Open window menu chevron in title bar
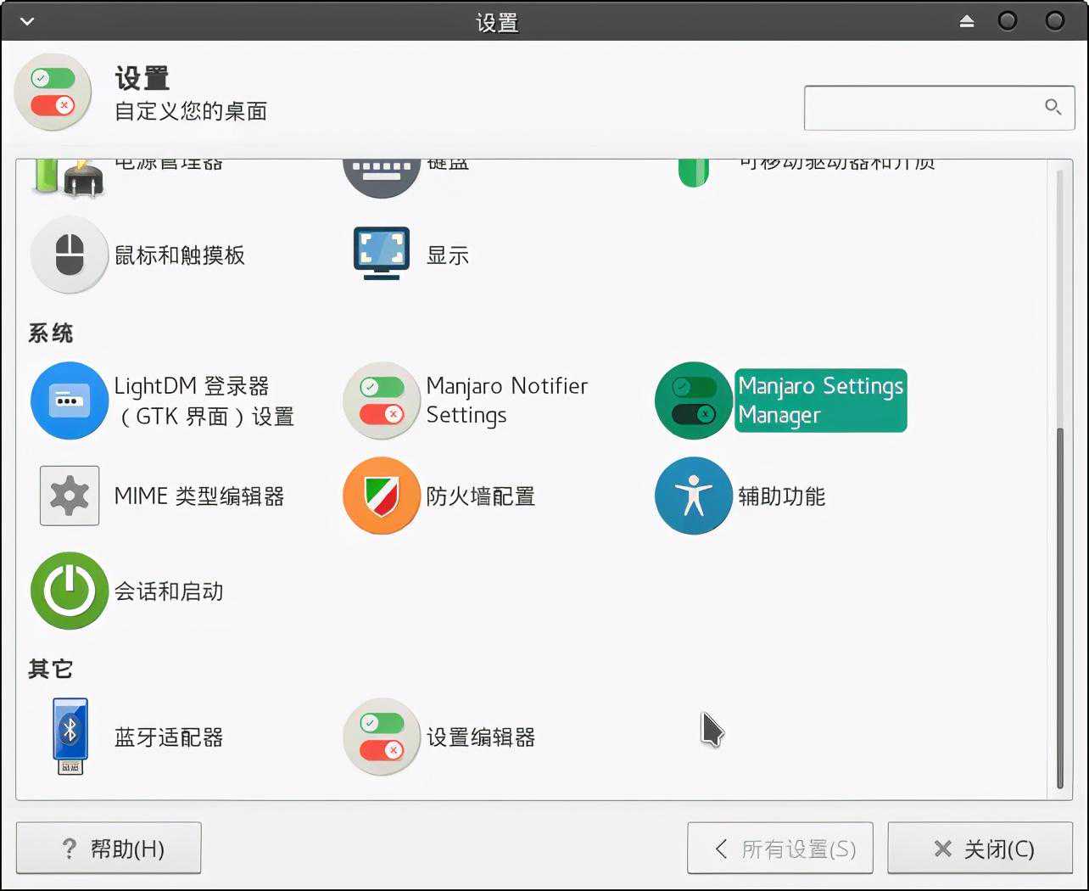1089x891 pixels. tap(27, 21)
